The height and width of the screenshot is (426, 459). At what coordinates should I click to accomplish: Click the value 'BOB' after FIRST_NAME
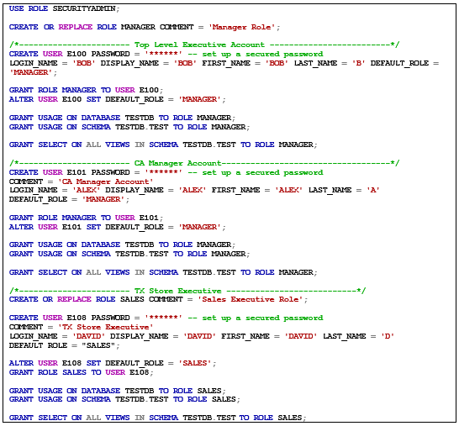[x=277, y=63]
